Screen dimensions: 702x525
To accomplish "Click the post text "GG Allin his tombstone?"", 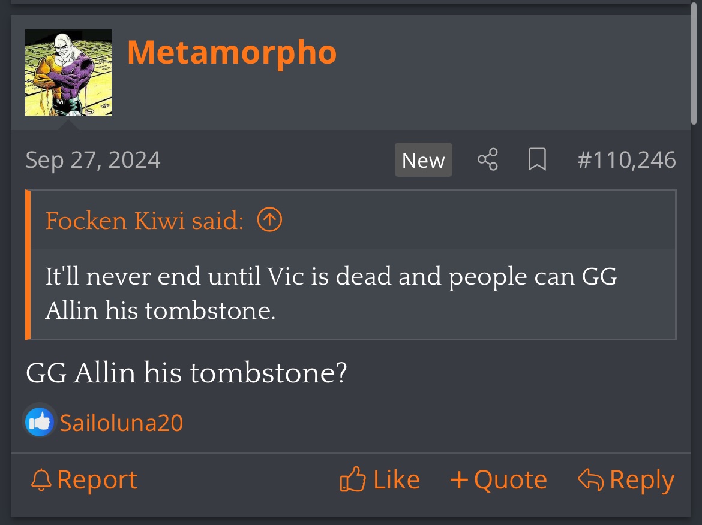I will [187, 373].
